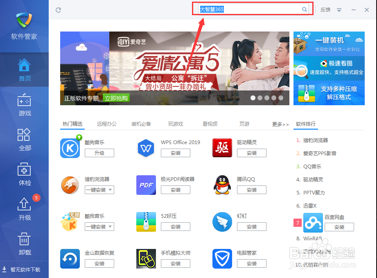Click 安装 for 极光PDF阅读器

176,190
